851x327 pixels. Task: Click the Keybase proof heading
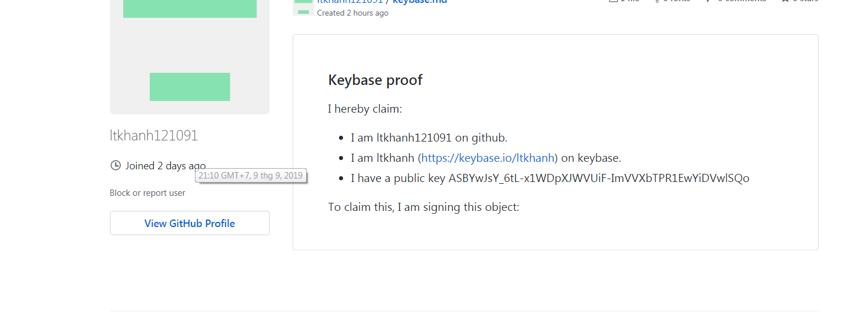pos(375,80)
